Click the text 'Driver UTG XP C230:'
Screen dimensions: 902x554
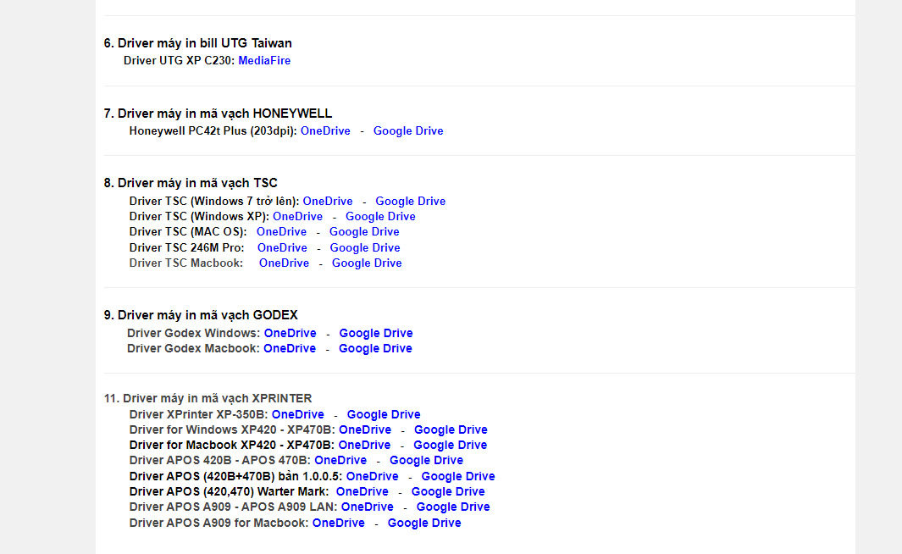click(x=180, y=60)
